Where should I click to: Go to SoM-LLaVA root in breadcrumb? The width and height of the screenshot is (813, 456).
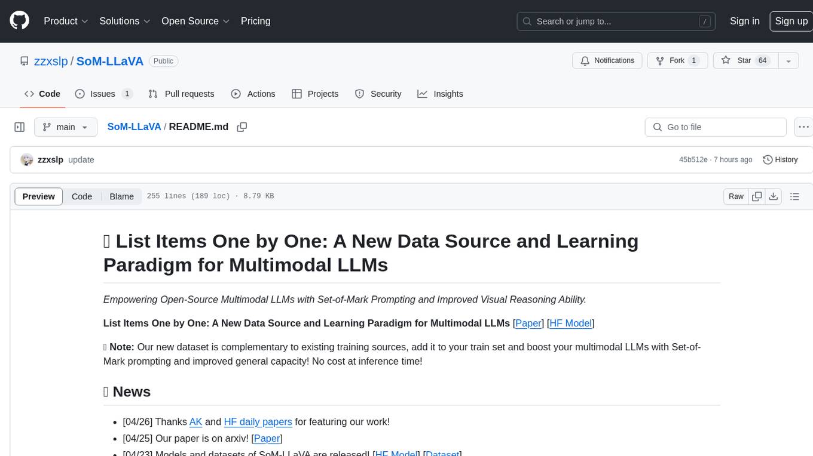134,127
